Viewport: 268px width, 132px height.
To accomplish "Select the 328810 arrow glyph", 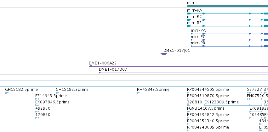I will [189, 105].
